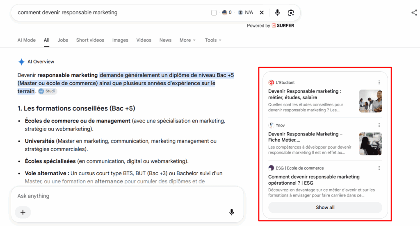
Task: Click the ESG Ecole de commerce favicon
Action: point(271,168)
